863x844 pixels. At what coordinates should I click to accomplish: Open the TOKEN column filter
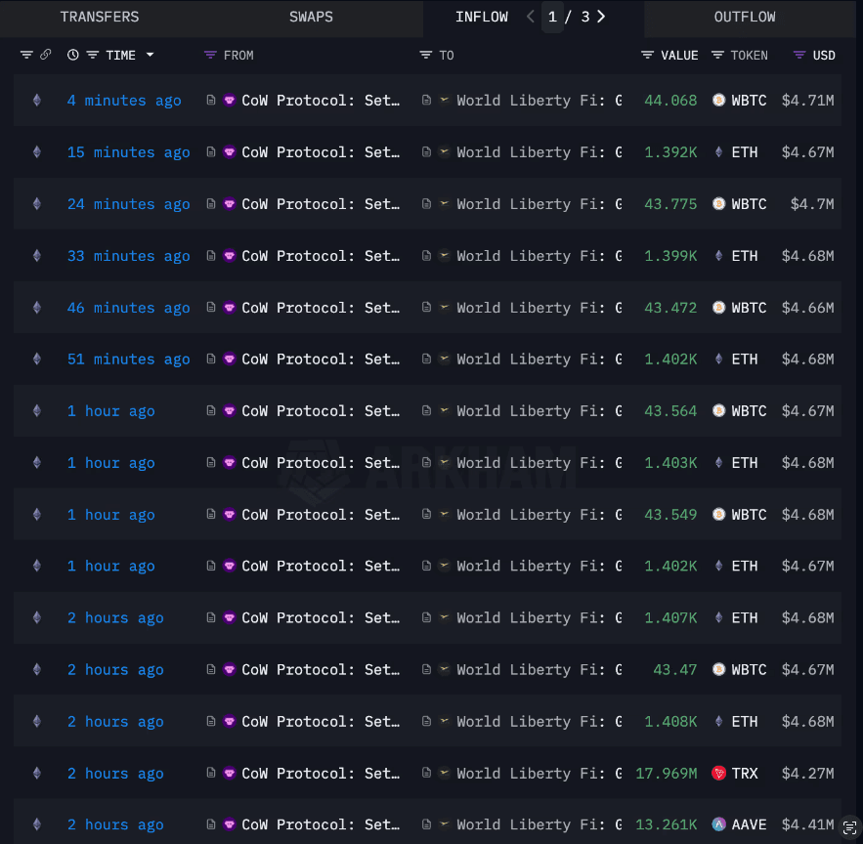[x=717, y=55]
